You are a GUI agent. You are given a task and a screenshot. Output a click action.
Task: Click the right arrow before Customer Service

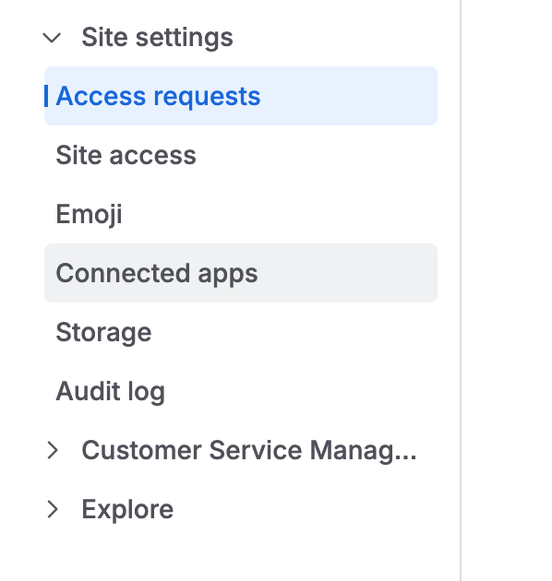click(x=53, y=451)
